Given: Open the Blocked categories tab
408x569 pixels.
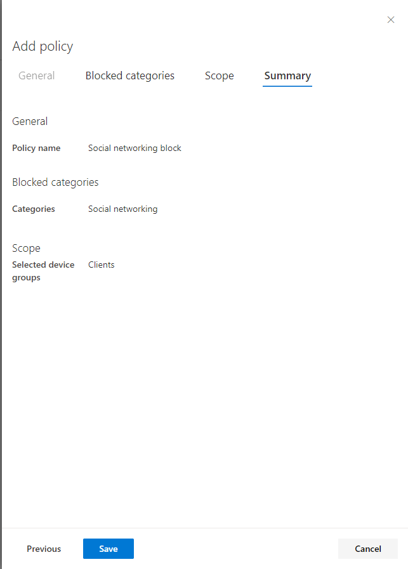Looking at the screenshot, I should click(130, 75).
